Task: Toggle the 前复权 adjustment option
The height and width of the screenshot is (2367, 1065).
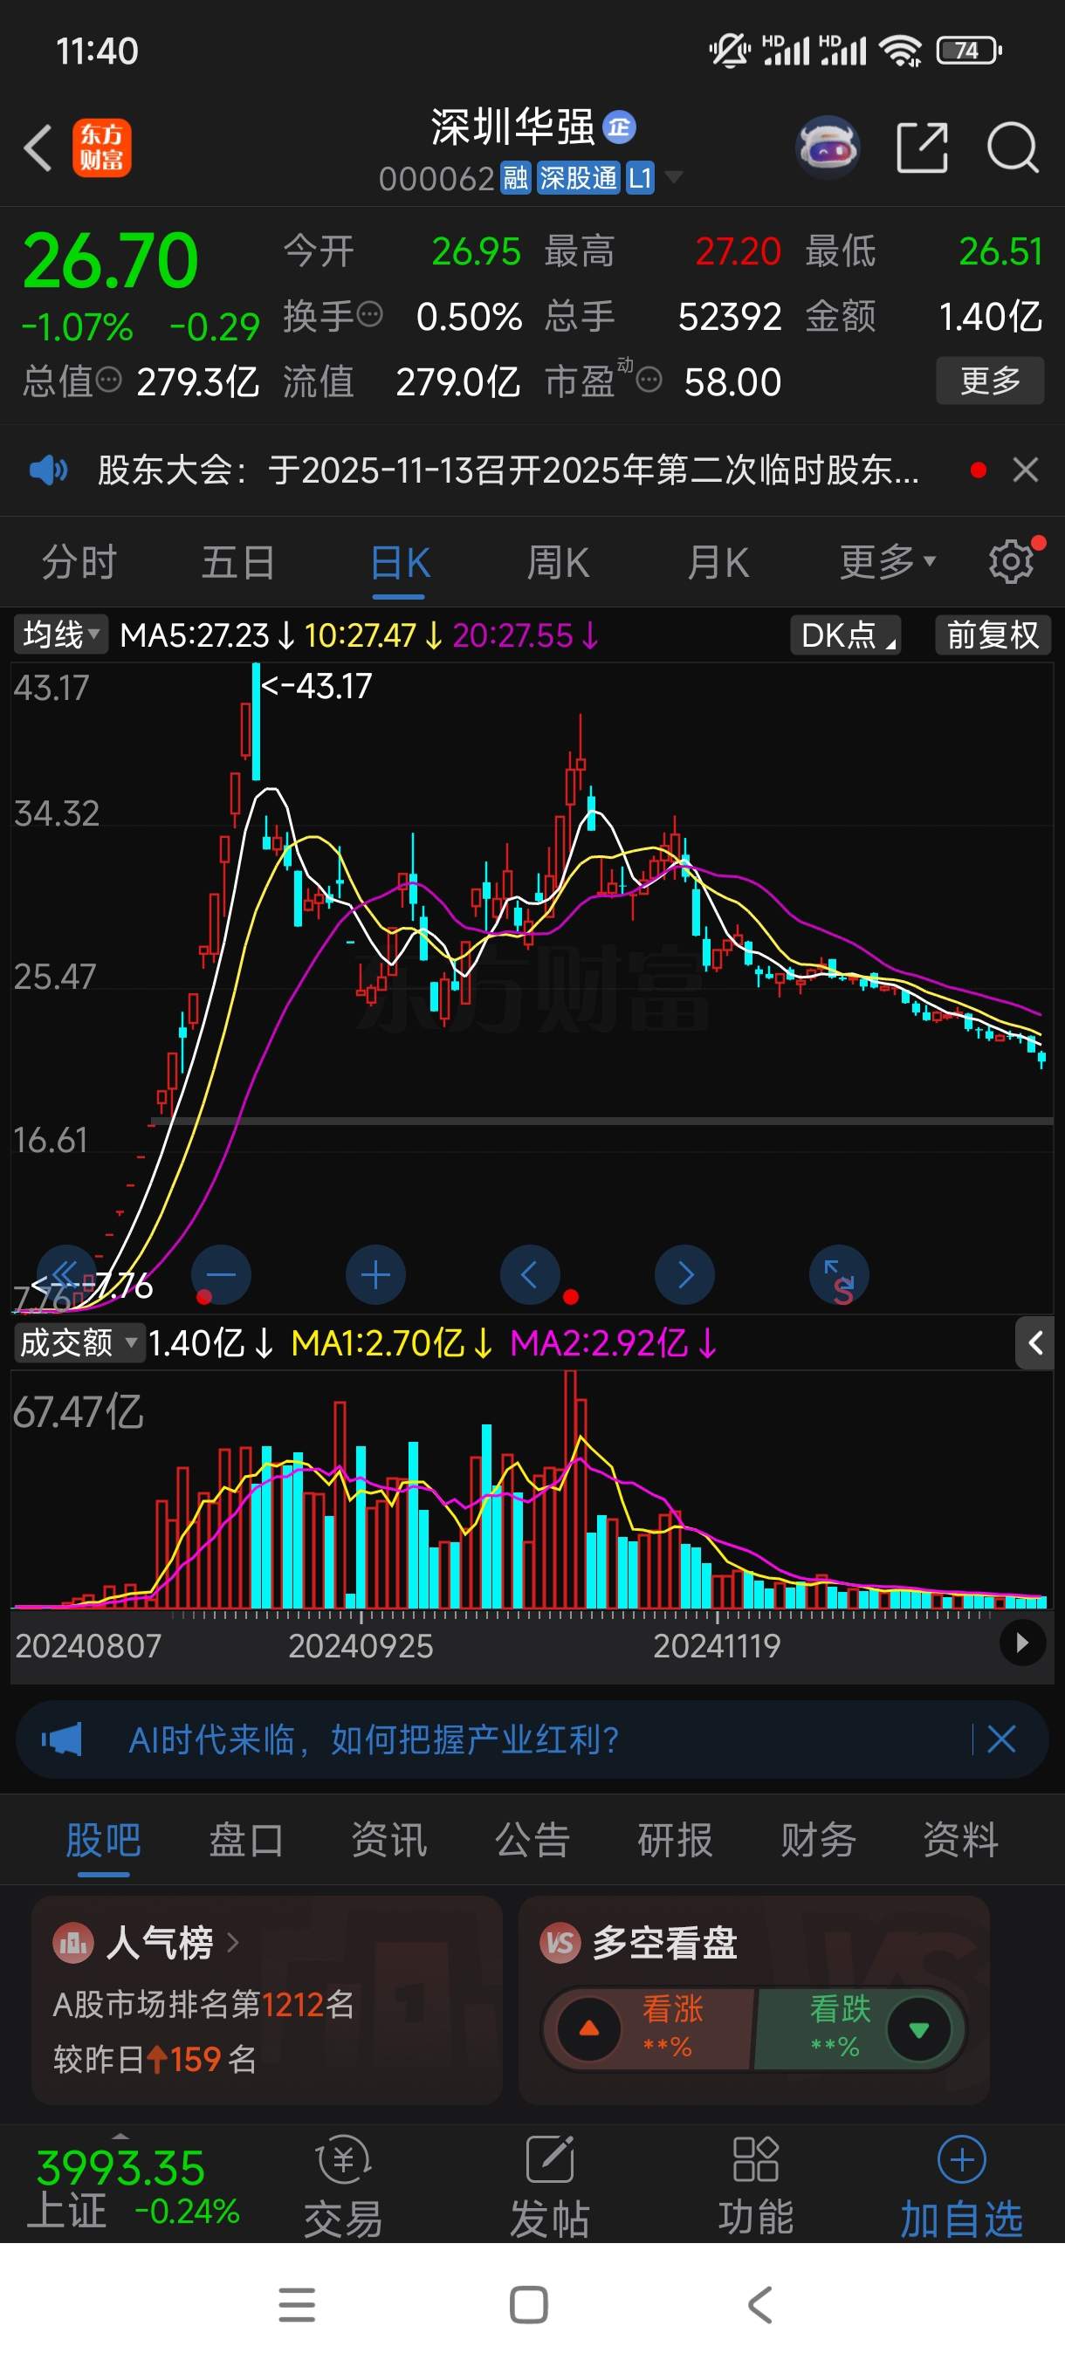Action: [993, 635]
